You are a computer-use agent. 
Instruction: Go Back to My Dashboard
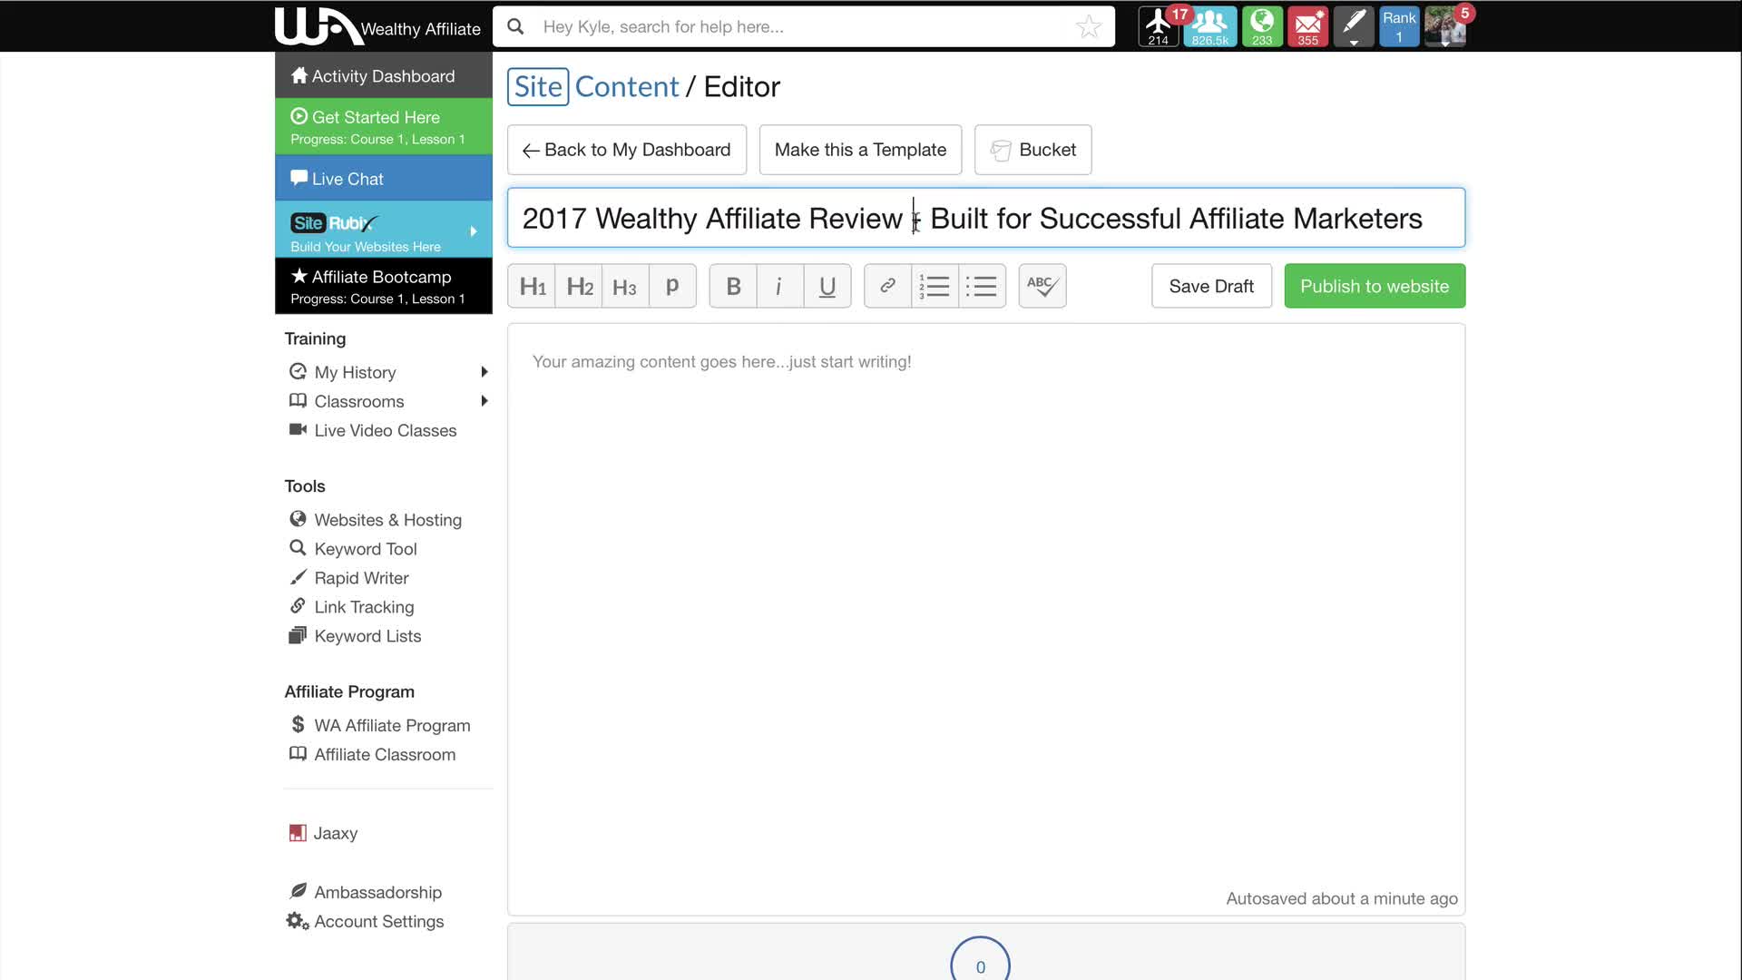[627, 150]
